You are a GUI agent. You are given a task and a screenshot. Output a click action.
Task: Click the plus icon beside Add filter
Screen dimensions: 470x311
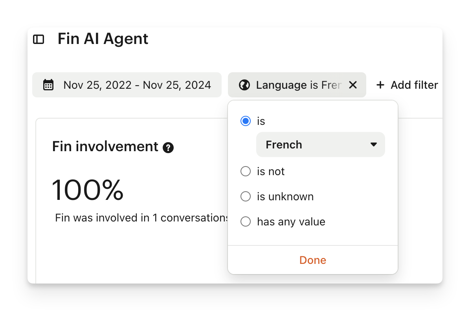[x=380, y=85]
